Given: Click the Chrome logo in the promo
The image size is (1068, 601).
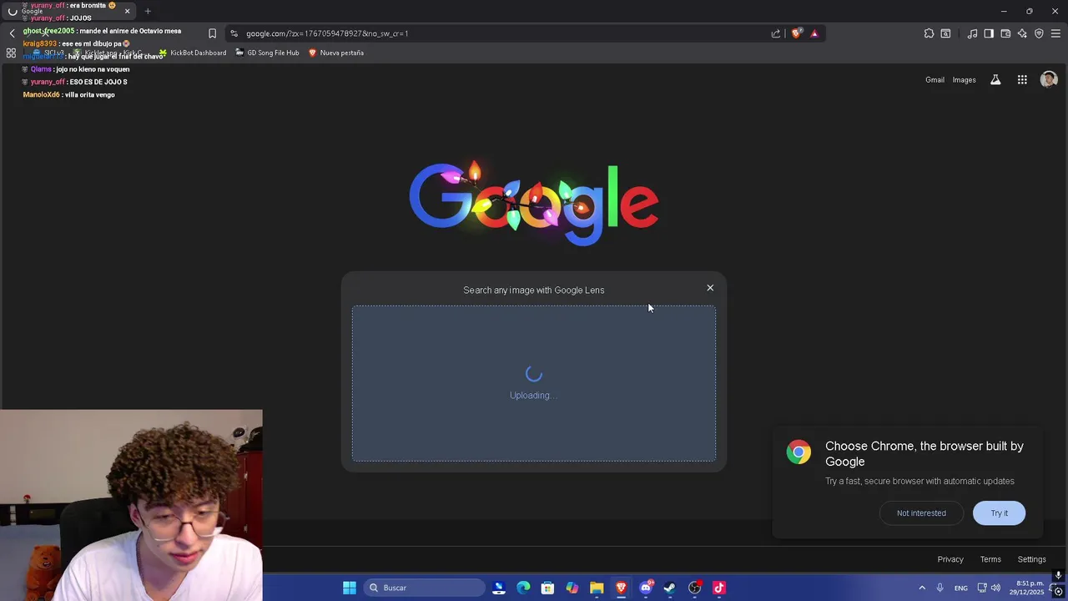Looking at the screenshot, I should click(x=798, y=452).
